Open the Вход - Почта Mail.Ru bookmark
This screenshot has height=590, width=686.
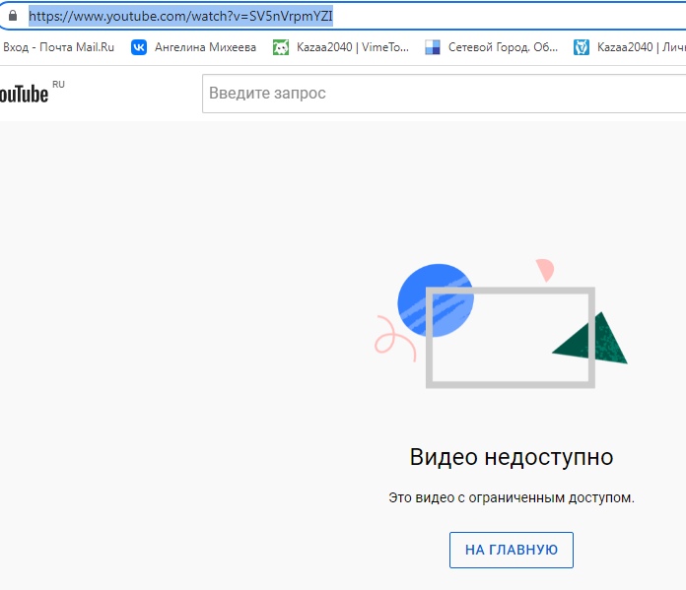point(59,47)
